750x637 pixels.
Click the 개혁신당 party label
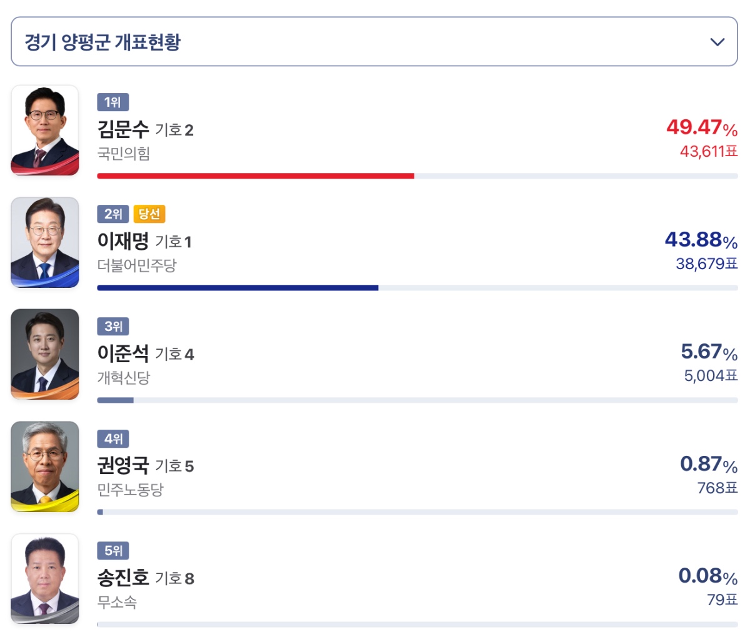pyautogui.click(x=124, y=378)
